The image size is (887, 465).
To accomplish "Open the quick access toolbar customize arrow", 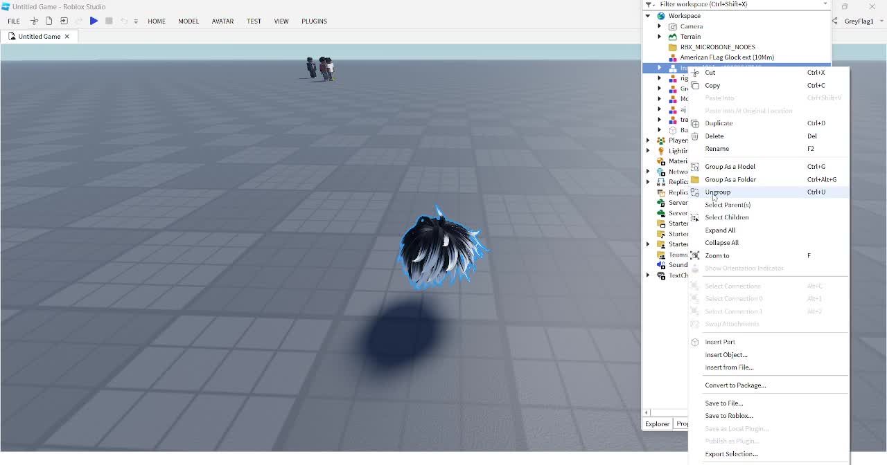I will 136,21.
